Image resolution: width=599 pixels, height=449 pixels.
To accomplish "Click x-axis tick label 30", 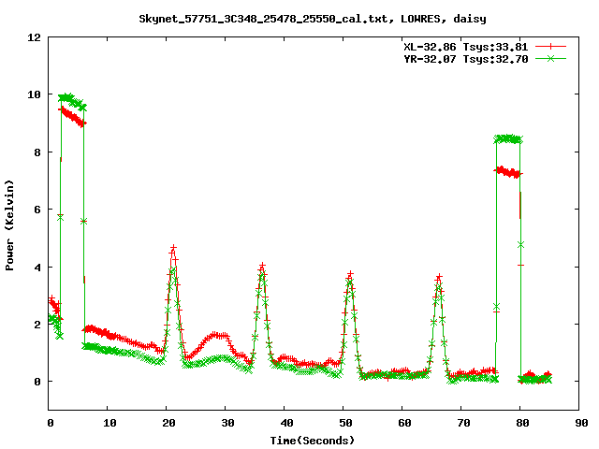I will [x=227, y=423].
